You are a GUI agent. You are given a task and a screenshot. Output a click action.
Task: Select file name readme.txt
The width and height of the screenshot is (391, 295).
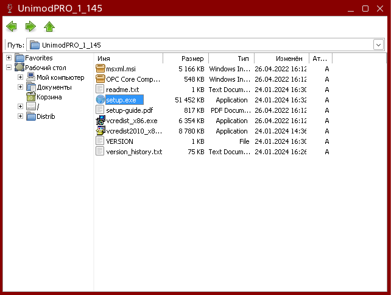click(x=122, y=90)
